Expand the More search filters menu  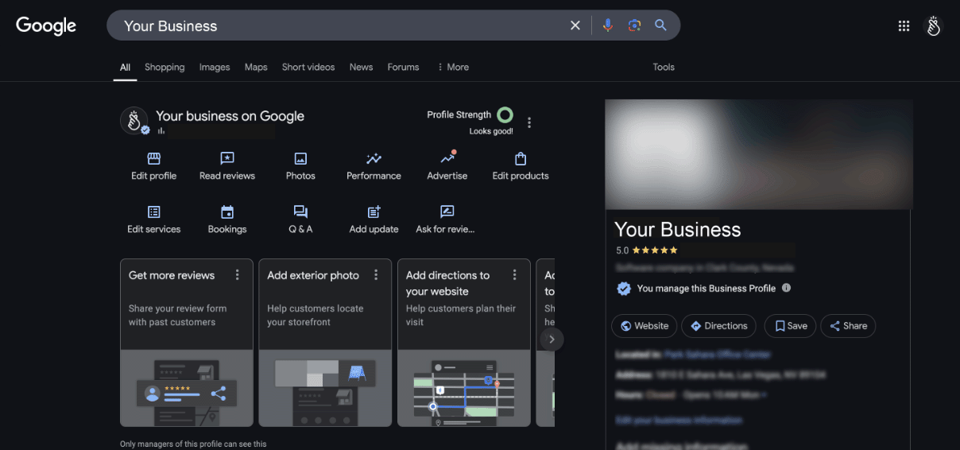453,67
